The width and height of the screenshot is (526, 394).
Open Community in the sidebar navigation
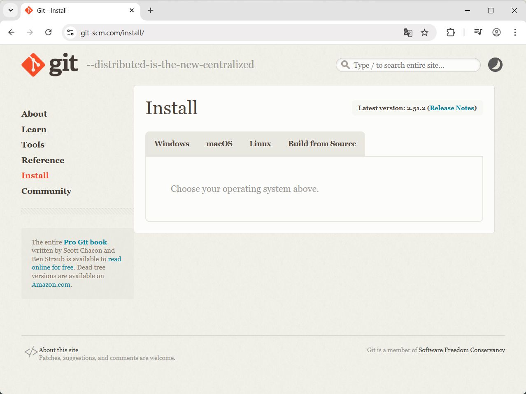46,191
